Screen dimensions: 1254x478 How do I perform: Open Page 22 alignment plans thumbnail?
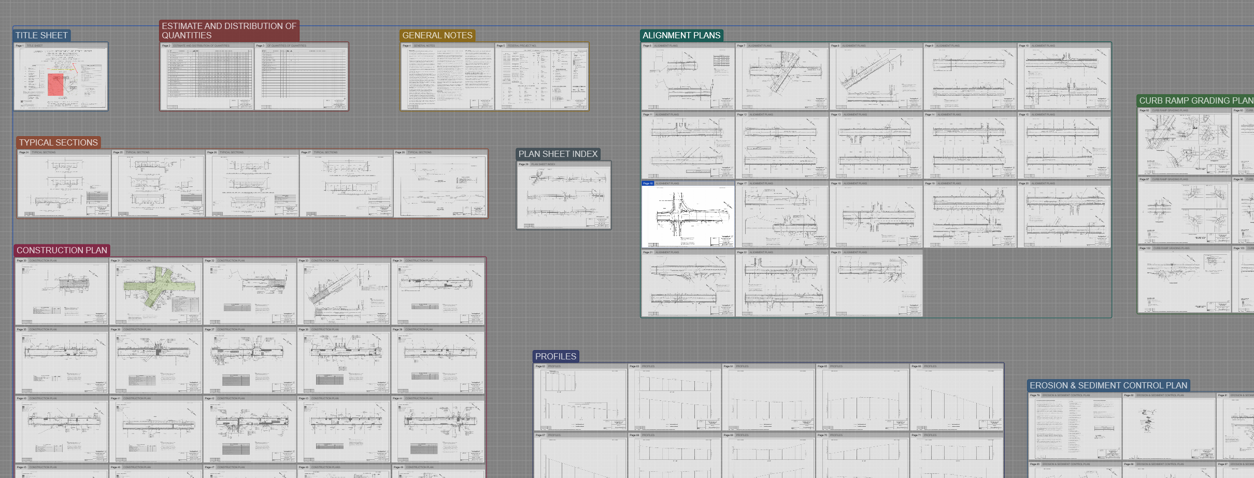[782, 283]
